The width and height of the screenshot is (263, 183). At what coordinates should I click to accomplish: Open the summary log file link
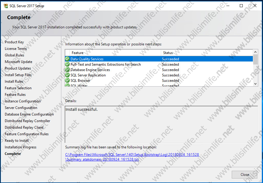[132, 157]
